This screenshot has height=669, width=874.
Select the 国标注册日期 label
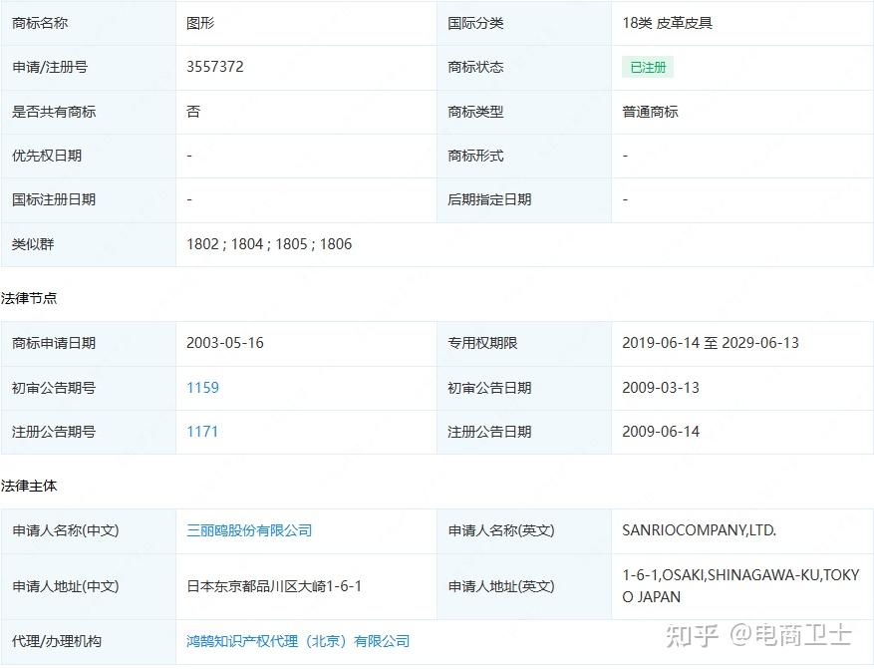pyautogui.click(x=54, y=199)
